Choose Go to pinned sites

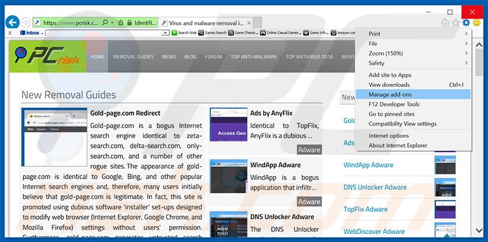point(413,114)
